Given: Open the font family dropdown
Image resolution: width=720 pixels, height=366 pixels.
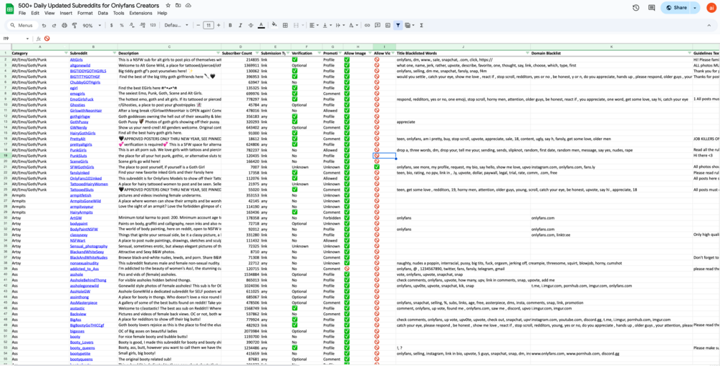Looking at the screenshot, I should coord(175,25).
